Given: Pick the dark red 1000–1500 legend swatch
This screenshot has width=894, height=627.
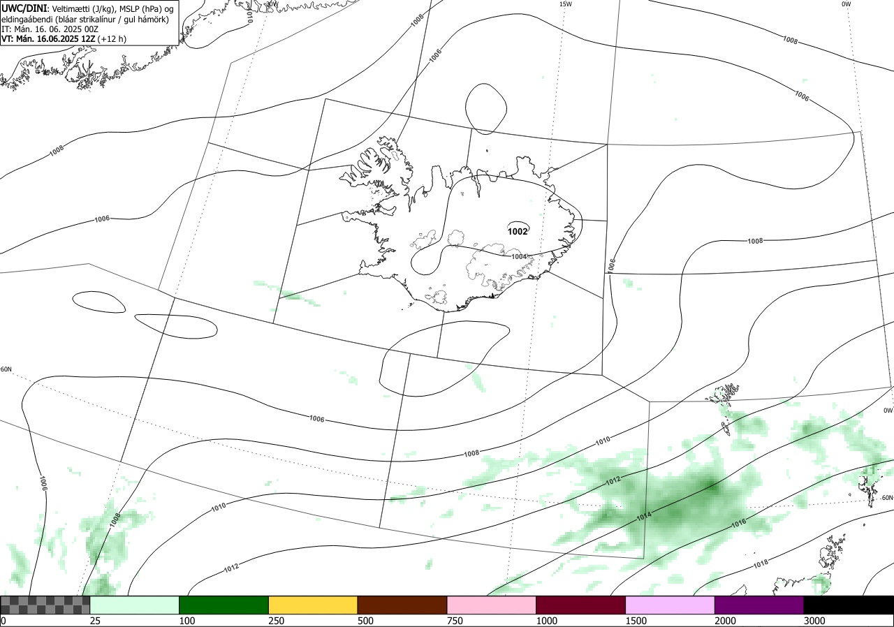Looking at the screenshot, I should [581, 605].
